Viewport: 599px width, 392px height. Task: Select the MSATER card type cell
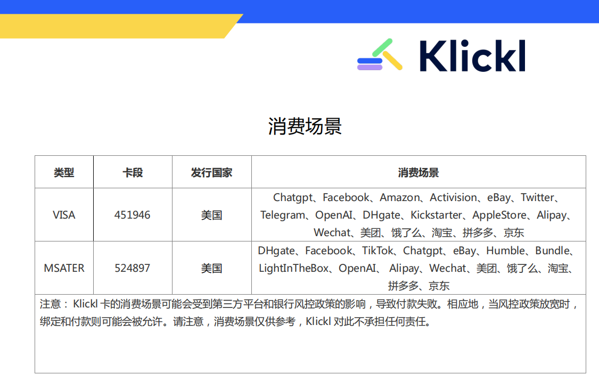click(64, 268)
